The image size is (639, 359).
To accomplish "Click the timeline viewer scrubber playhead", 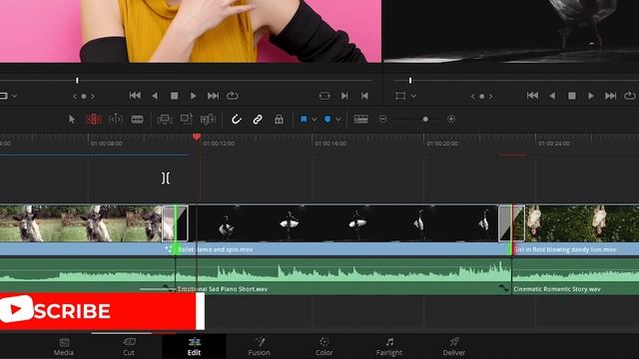I will pyautogui.click(x=410, y=81).
